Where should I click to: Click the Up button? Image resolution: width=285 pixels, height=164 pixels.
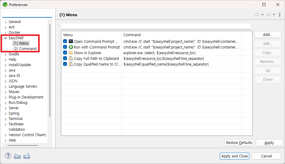(268, 71)
